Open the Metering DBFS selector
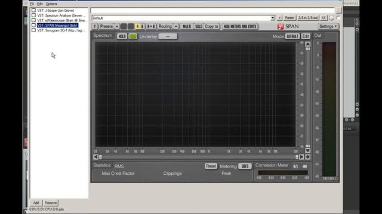Screen dimensions: 382x214 [x=245, y=166]
